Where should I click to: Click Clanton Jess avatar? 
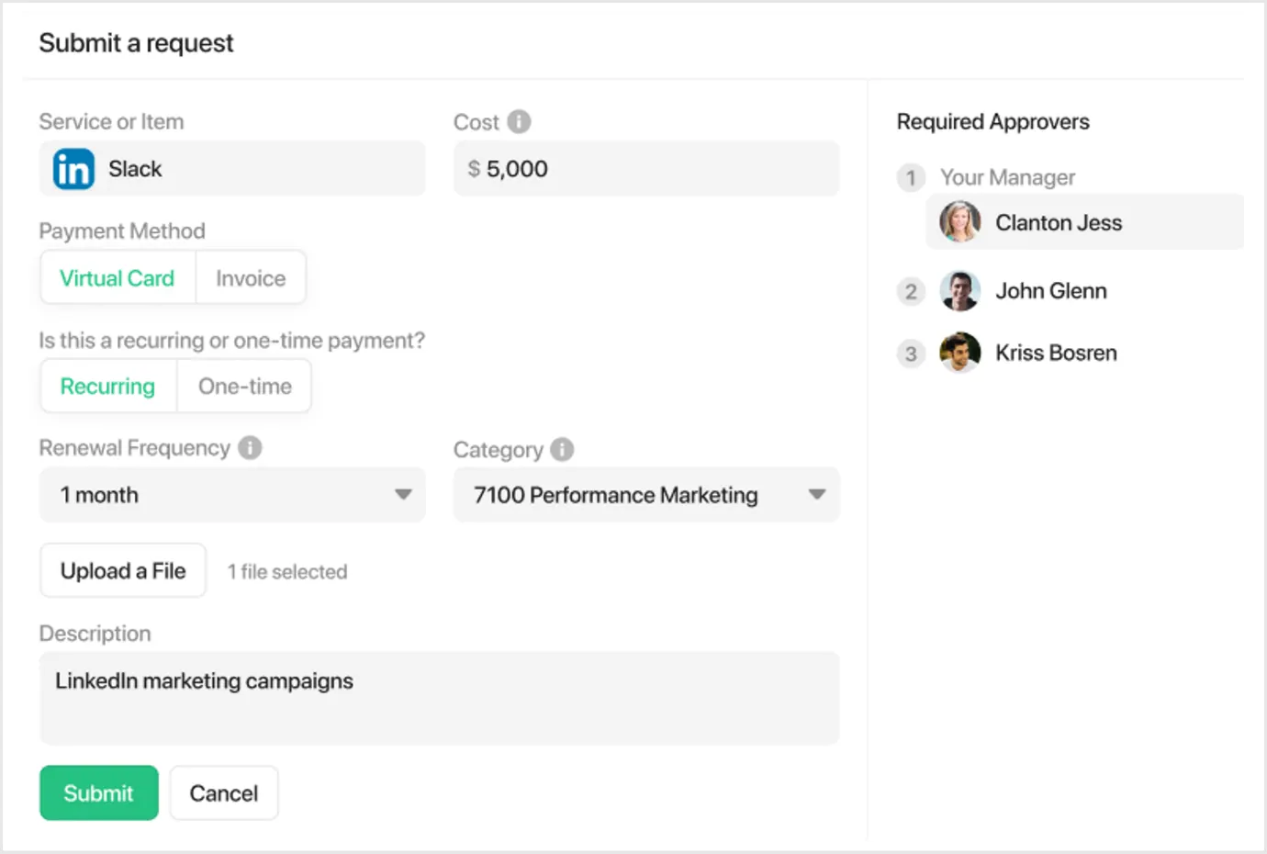click(x=960, y=222)
